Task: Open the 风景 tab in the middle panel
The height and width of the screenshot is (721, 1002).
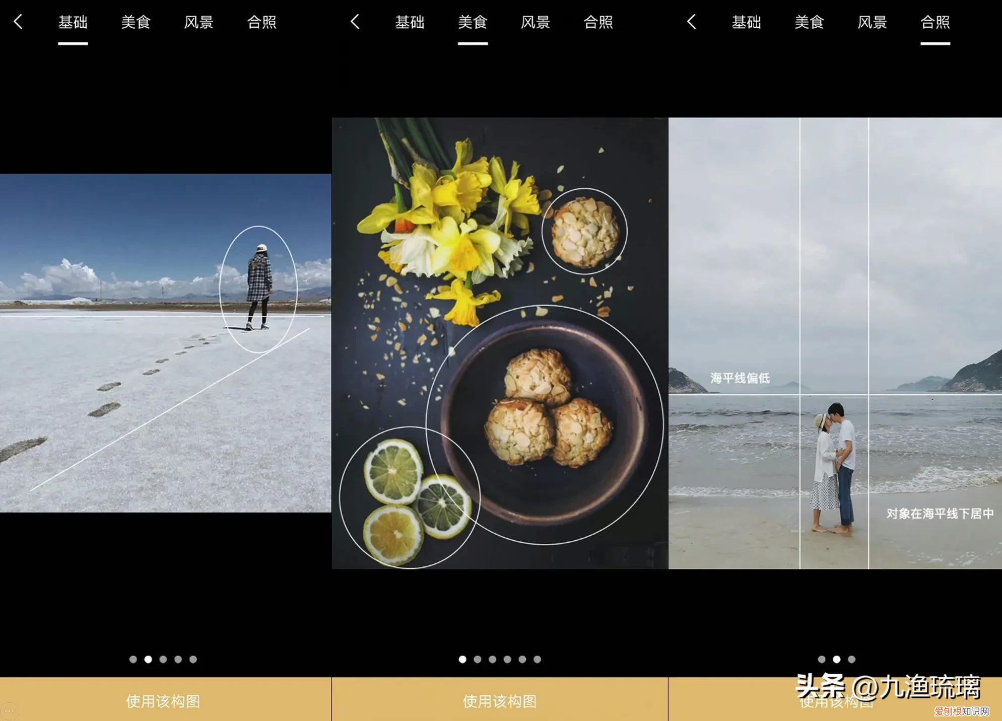Action: (536, 23)
